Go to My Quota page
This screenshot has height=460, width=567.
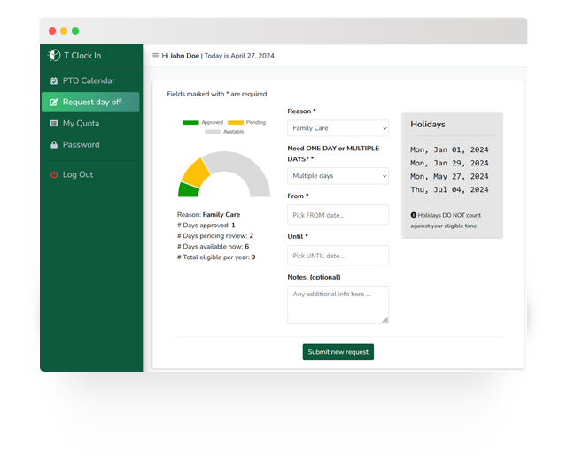[x=81, y=124]
